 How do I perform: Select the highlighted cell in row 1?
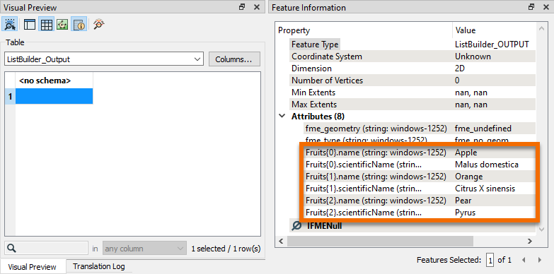point(54,96)
